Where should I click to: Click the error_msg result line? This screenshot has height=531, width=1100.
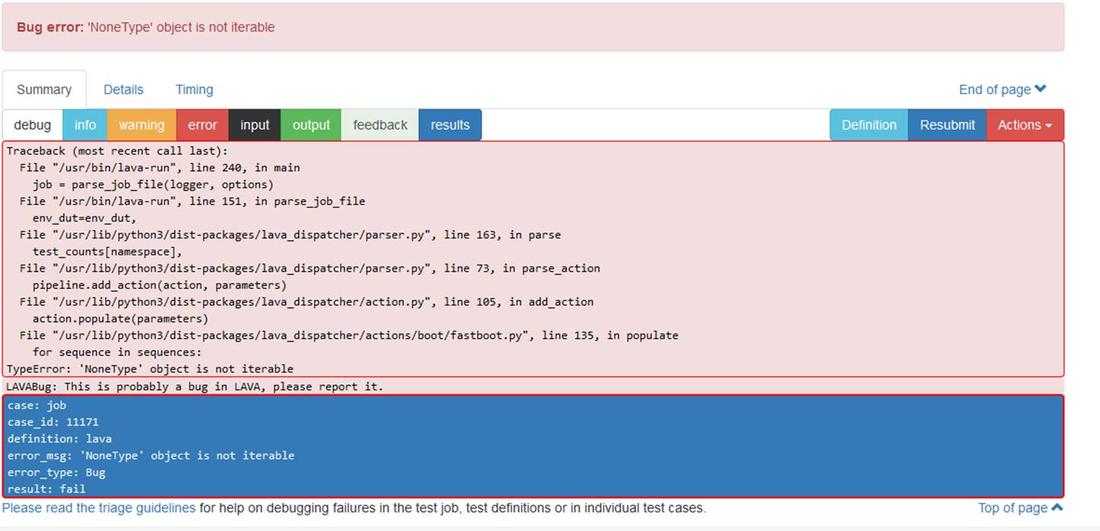pos(151,456)
